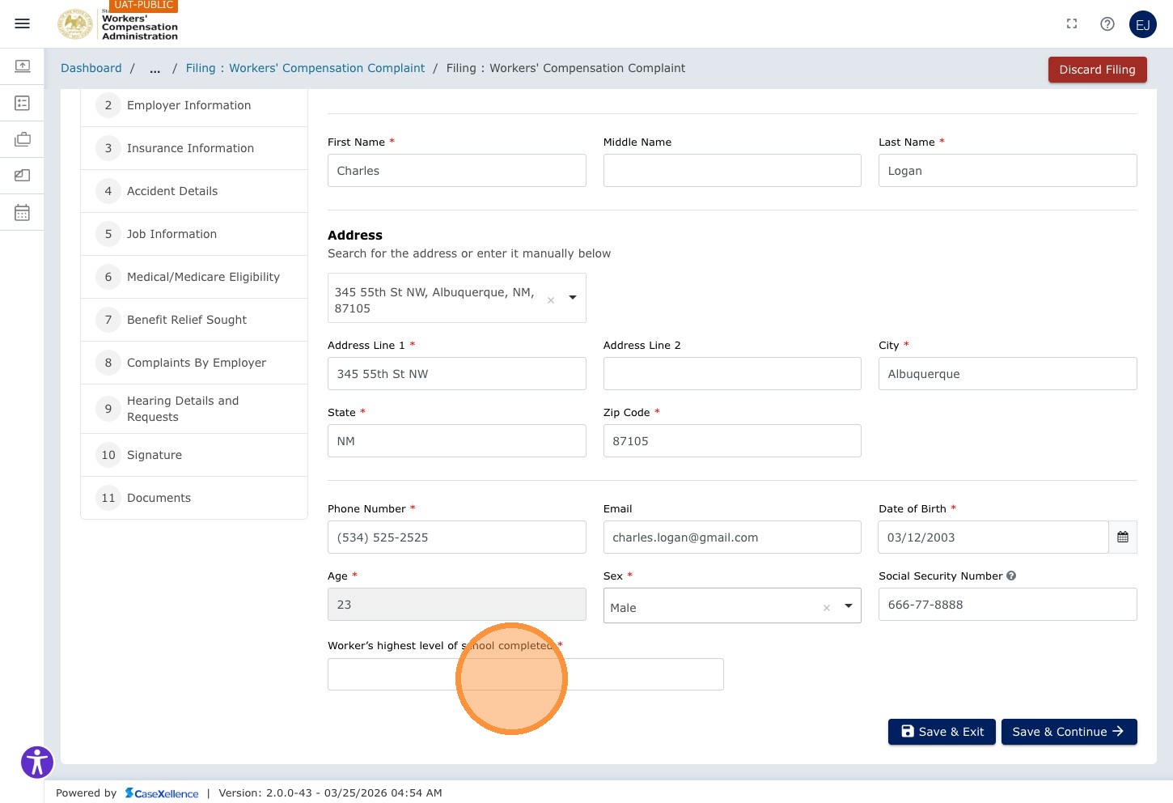Click the Discard Filing button
This screenshot has height=803, width=1173.
pos(1098,70)
